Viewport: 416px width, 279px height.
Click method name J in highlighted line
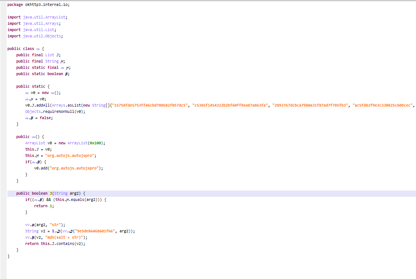point(51,193)
